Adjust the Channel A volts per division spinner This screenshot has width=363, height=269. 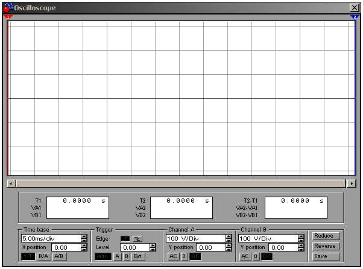coord(229,238)
